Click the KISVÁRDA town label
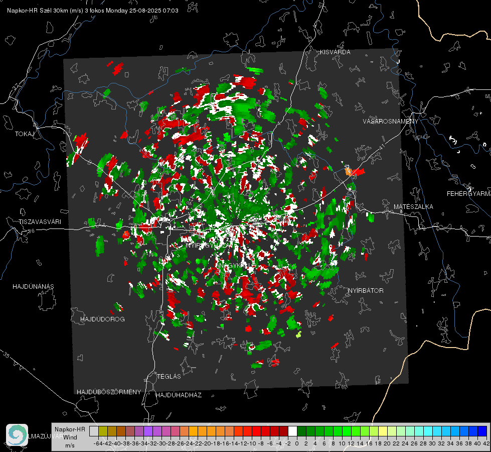 click(335, 52)
